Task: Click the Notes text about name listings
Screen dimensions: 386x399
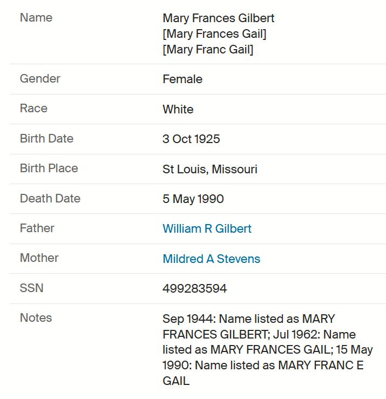Action: 268,350
